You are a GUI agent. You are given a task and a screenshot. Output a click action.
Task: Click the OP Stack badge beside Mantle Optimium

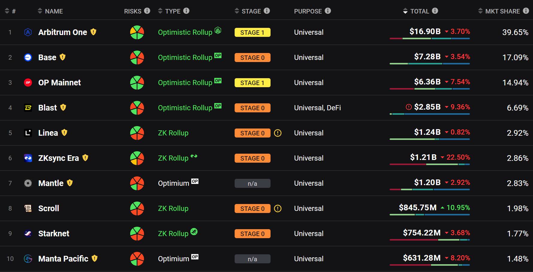[x=195, y=181]
